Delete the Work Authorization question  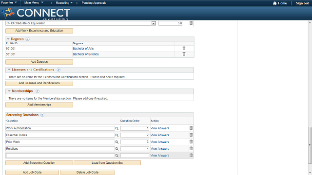(191, 128)
